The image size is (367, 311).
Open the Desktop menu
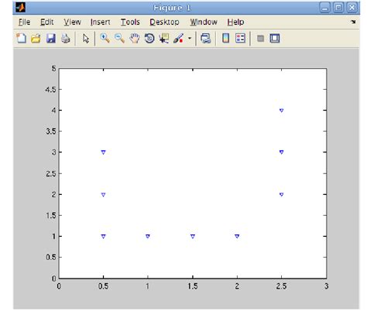tap(164, 22)
